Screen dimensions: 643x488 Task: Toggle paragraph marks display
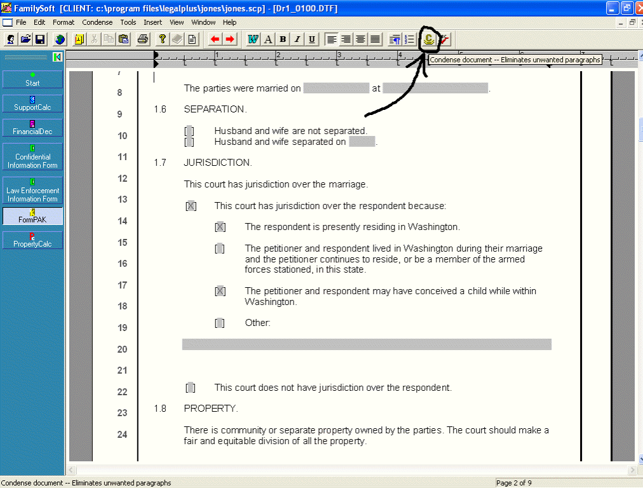(x=393, y=39)
